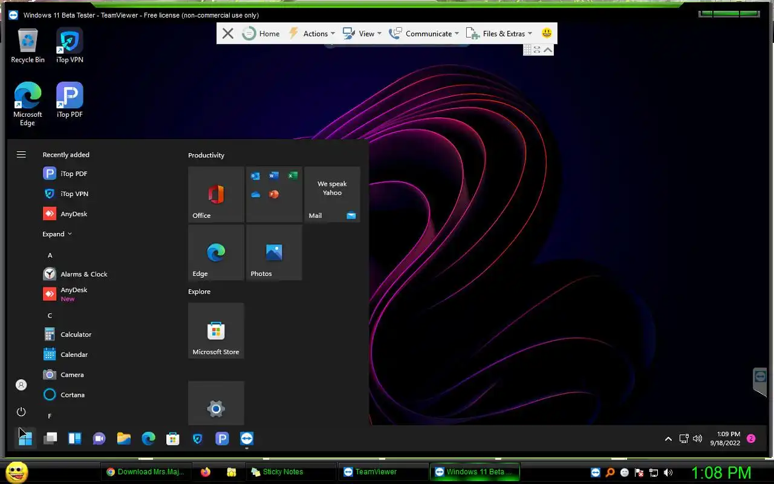
Task: Show hidden icons in remote system tray
Action: click(668, 439)
